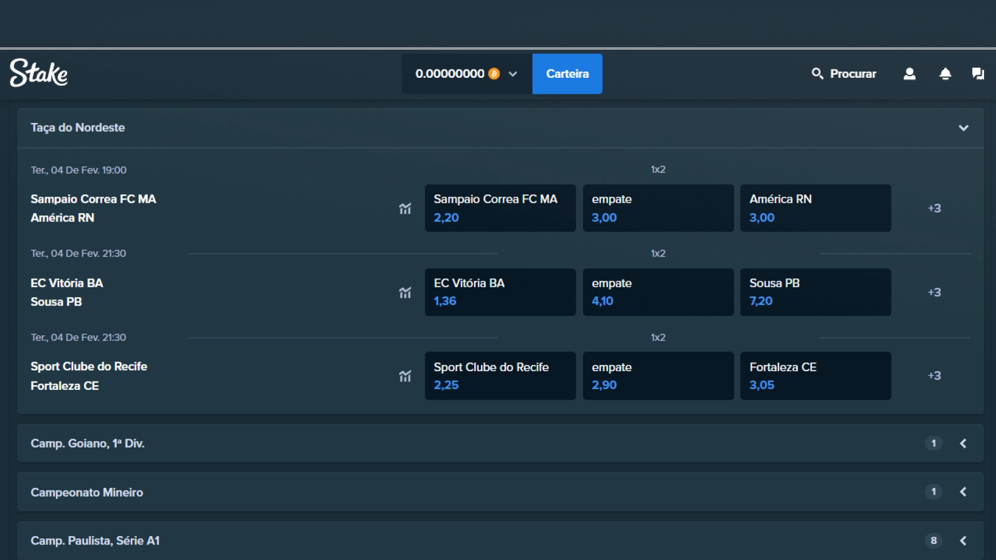The height and width of the screenshot is (560, 996).
Task: Open Sport Clube do Recife match name
Action: [89, 367]
